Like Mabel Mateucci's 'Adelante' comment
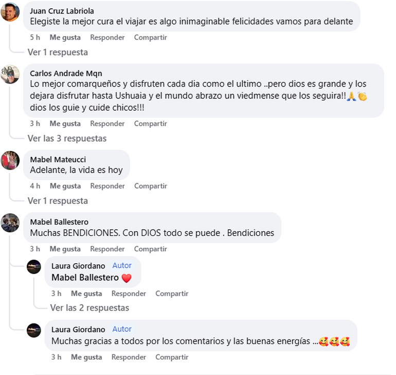Viewport: 396px width, 375px height. pos(65,186)
